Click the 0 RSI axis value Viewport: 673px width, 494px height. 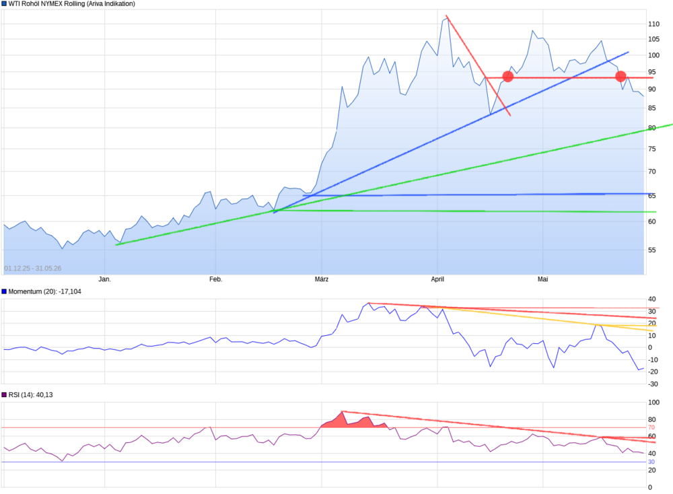pos(650,487)
